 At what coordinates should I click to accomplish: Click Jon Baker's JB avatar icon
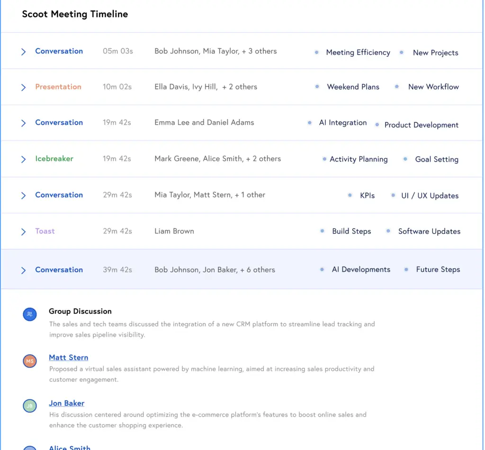coord(30,406)
